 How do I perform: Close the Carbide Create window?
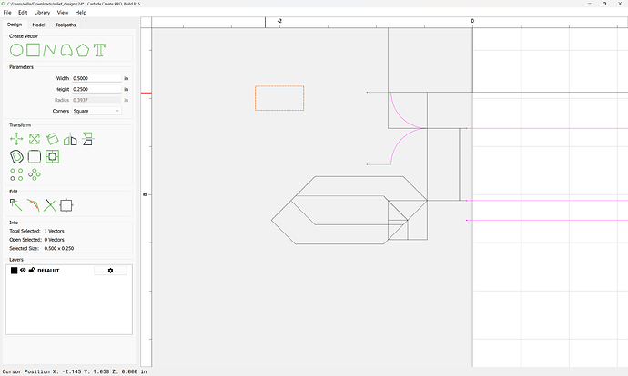pyautogui.click(x=620, y=4)
